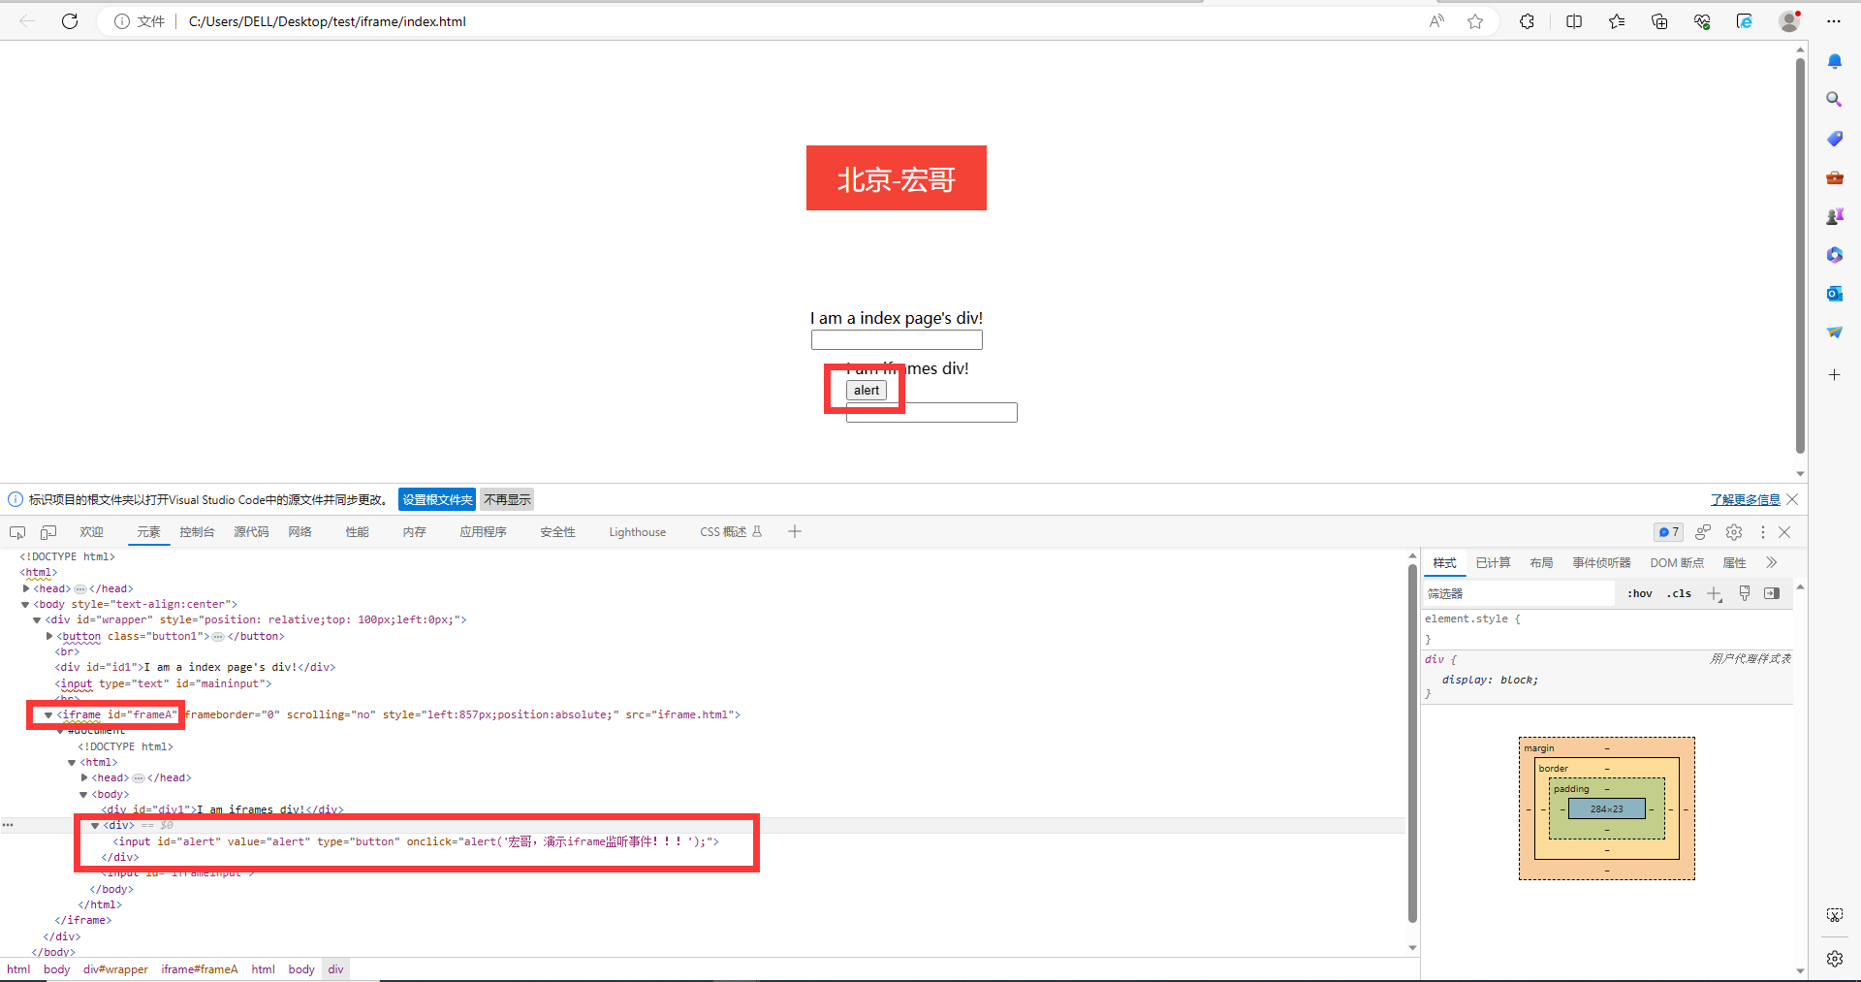Click the alert button inside the iframe
This screenshot has width=1861, height=982.
coord(866,390)
